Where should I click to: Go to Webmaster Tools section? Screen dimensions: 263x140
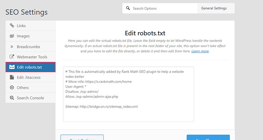click(x=30, y=57)
